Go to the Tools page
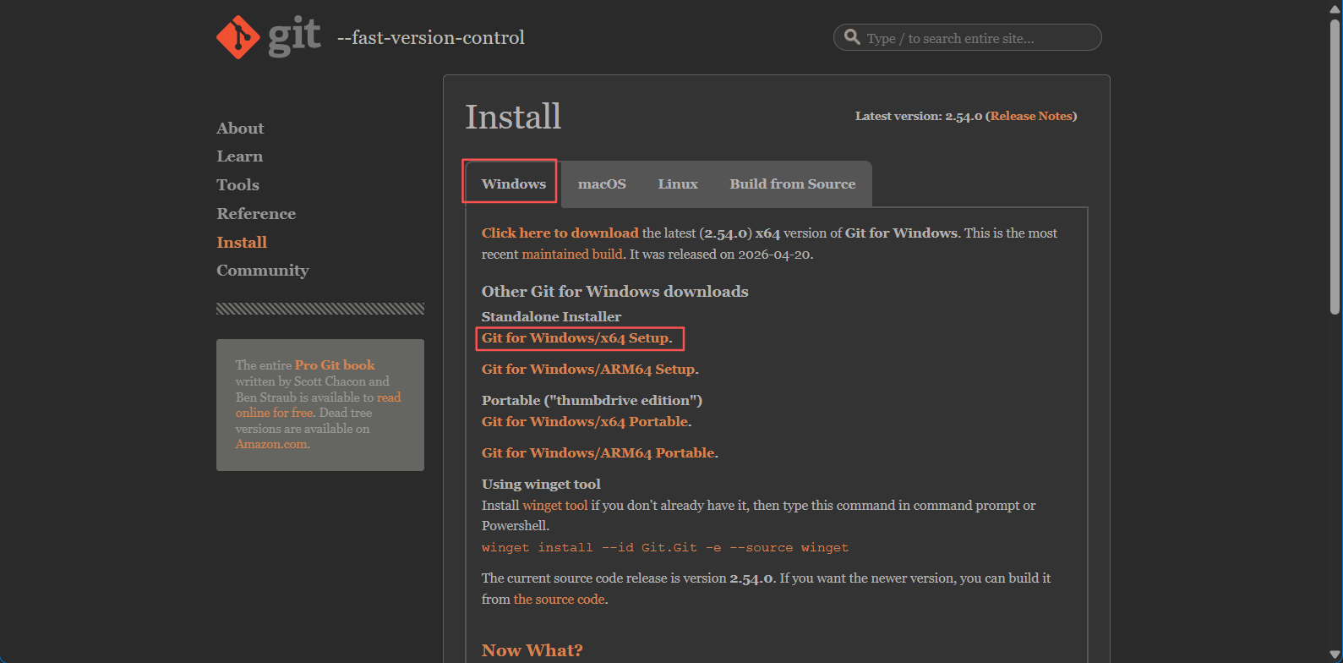 pos(237,185)
